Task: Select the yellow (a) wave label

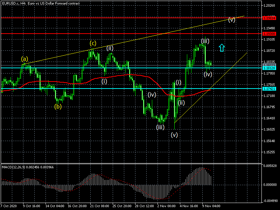Action: coord(24,59)
